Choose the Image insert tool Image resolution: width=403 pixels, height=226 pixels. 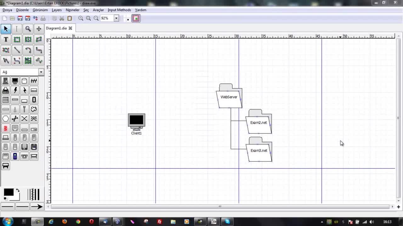point(28,61)
